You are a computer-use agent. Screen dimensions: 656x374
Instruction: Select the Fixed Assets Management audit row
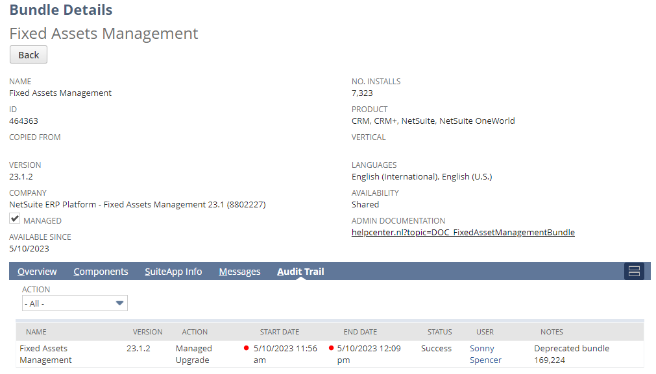click(x=45, y=354)
